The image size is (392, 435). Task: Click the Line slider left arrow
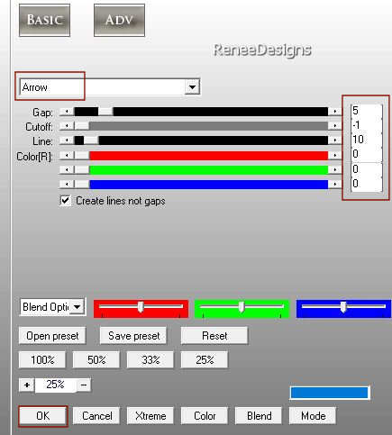click(x=67, y=140)
